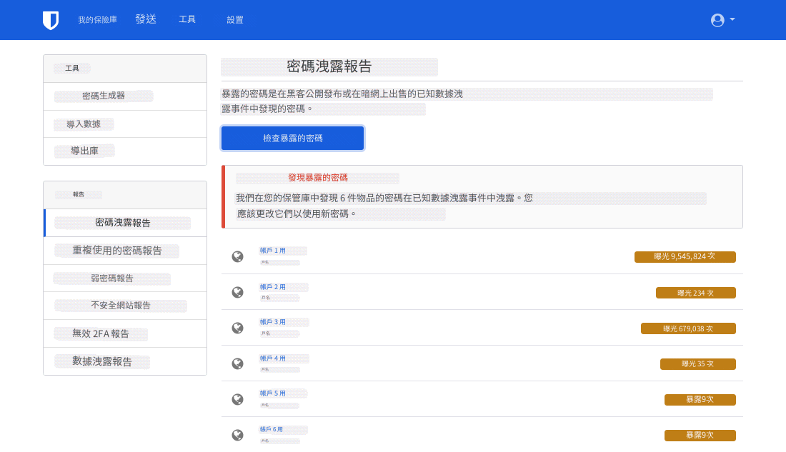Open the account avatar icon
The image size is (786, 452).
[x=716, y=20]
